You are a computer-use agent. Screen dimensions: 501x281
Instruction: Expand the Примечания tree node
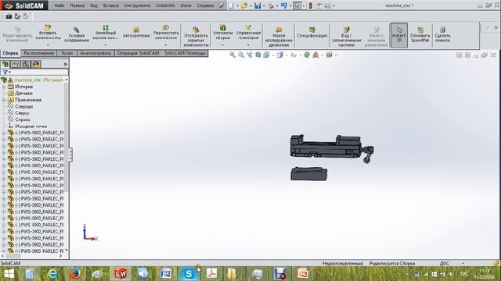tap(4, 100)
